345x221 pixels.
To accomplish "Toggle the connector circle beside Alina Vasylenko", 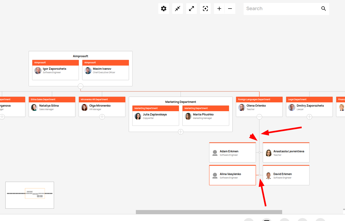I will tap(259, 175).
